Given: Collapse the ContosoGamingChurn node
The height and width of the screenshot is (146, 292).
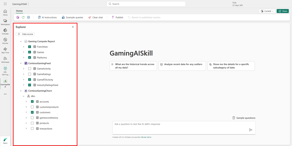Looking at the screenshot, I should (x=21, y=91).
